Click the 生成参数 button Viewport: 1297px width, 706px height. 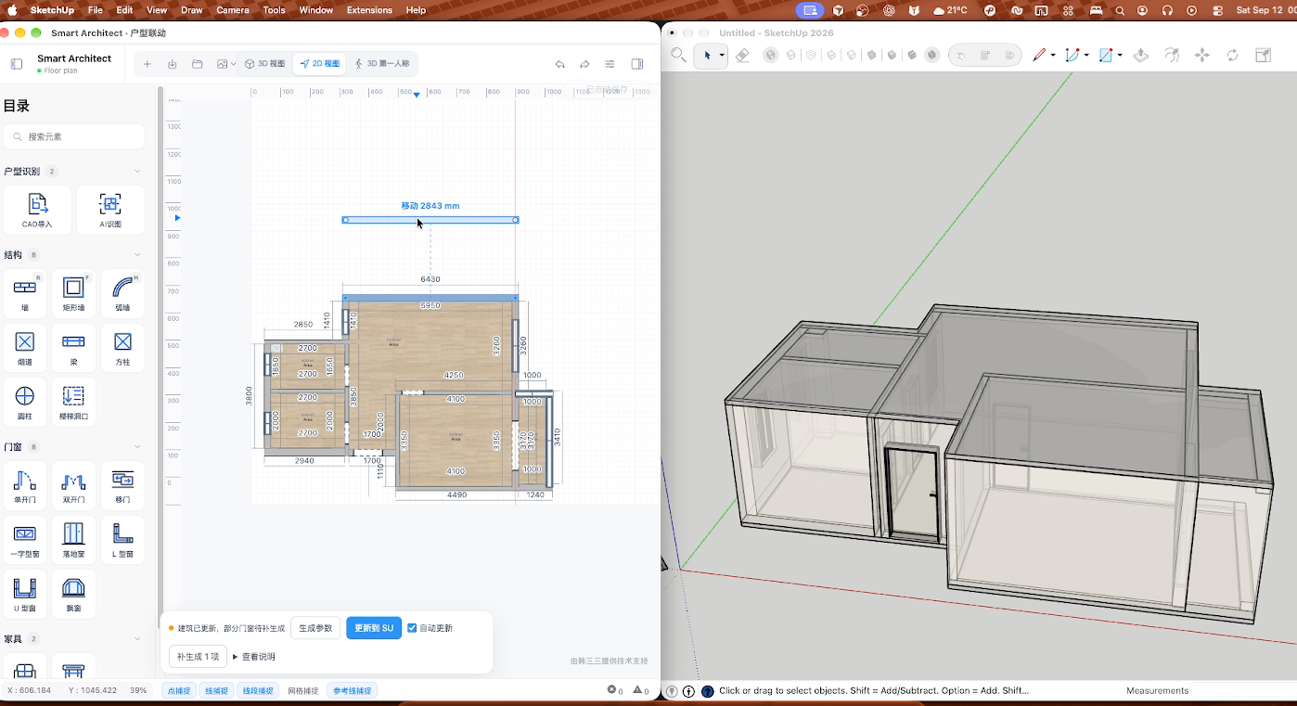click(x=315, y=628)
